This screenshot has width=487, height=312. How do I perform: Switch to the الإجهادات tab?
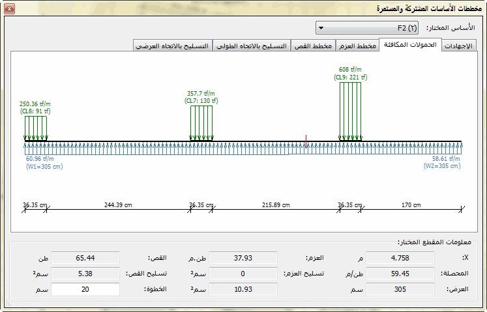pos(460,46)
